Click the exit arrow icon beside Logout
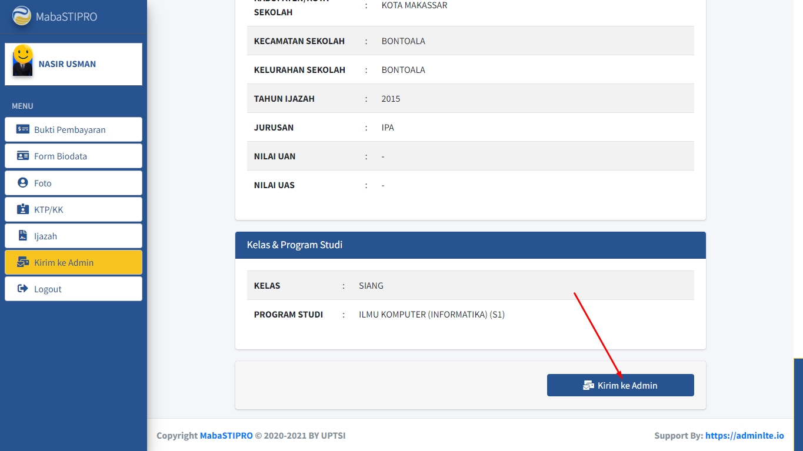 click(23, 289)
